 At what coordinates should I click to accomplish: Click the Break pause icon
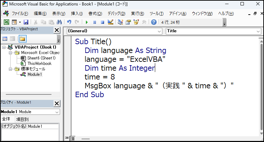(x=94, y=22)
